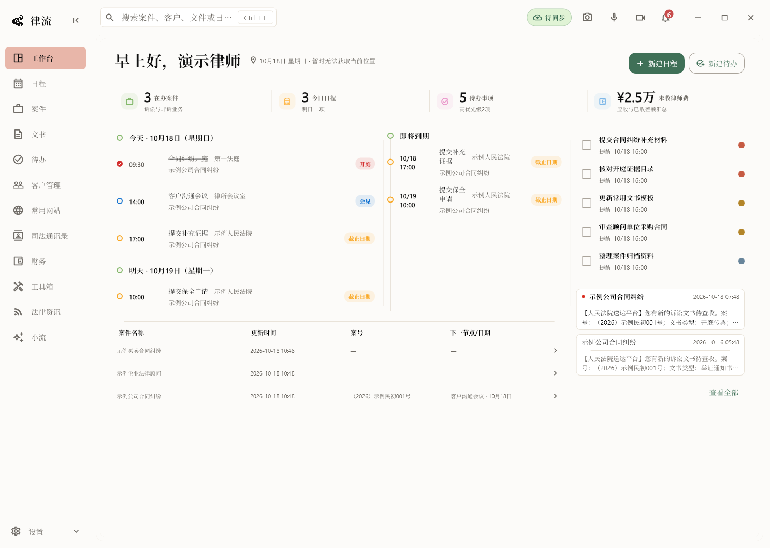Click the 14:00 客户沟通会议 timeline marker

[x=120, y=201]
